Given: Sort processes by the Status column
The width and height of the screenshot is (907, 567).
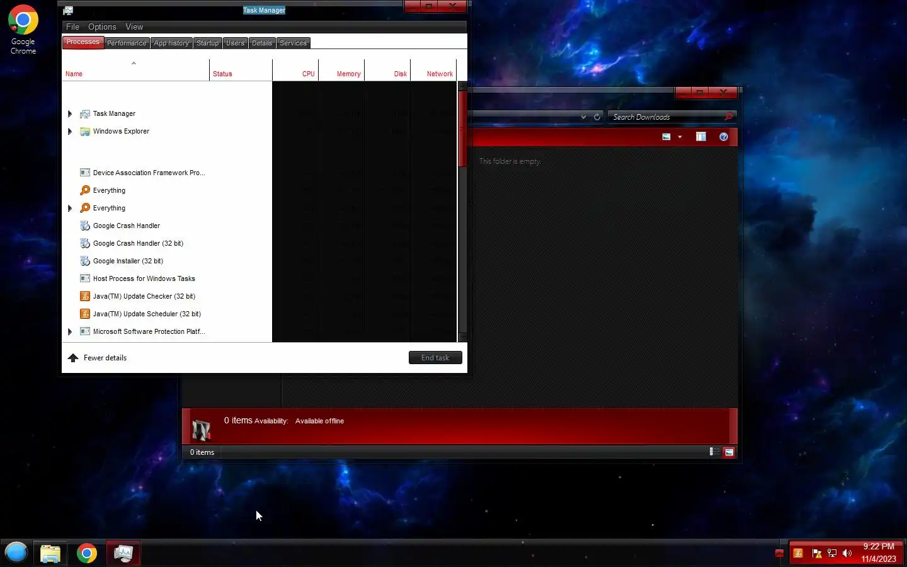Looking at the screenshot, I should [x=241, y=70].
